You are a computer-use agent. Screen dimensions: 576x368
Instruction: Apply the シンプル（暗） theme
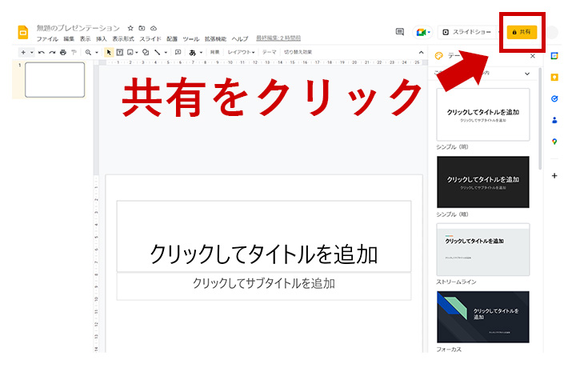483,182
